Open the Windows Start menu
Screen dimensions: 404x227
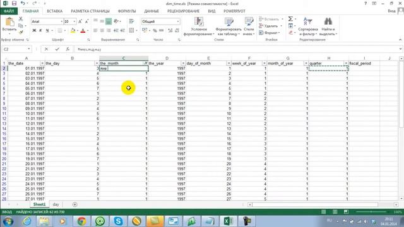(x=8, y=221)
